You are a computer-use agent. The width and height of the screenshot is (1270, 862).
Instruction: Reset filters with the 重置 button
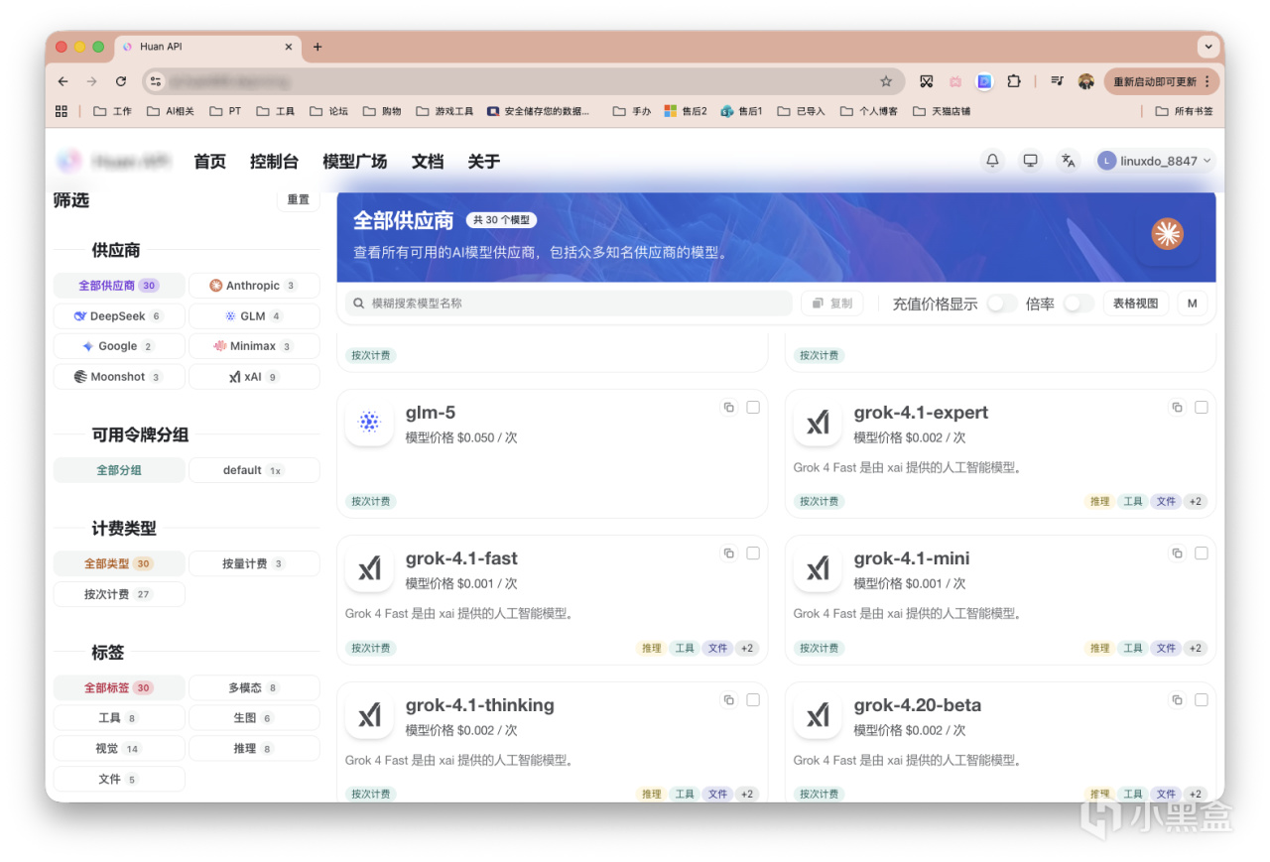coord(298,199)
